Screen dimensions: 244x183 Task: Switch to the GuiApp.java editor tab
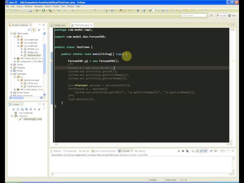pyautogui.click(x=58, y=25)
